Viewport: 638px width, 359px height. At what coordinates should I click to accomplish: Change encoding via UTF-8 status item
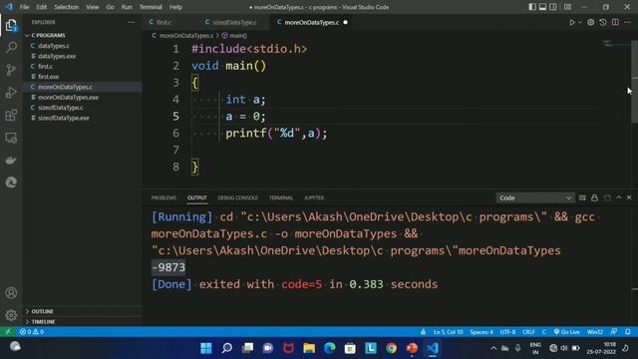(x=507, y=332)
